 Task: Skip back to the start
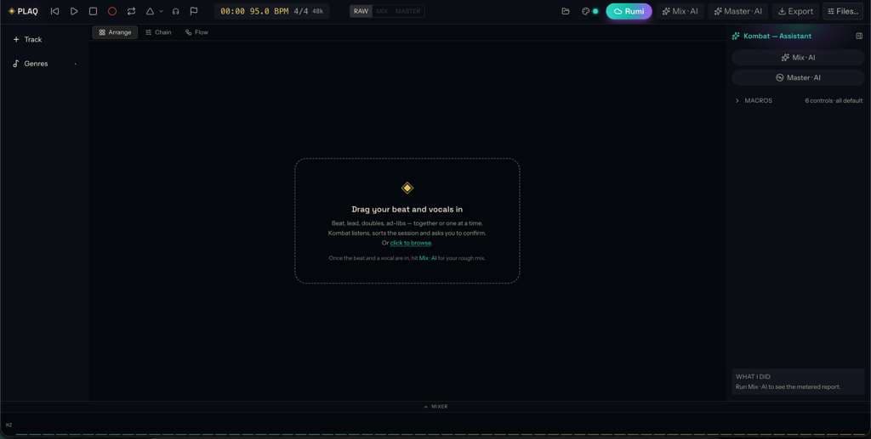(x=54, y=11)
